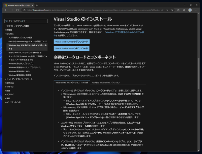The image size is (202, 154).
Task: Expand the 発行 sidebar section
Action: (x=8, y=98)
